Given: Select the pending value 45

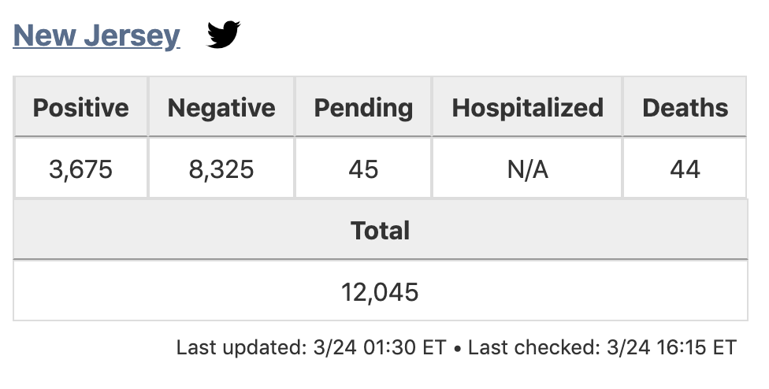Looking at the screenshot, I should 363,169.
